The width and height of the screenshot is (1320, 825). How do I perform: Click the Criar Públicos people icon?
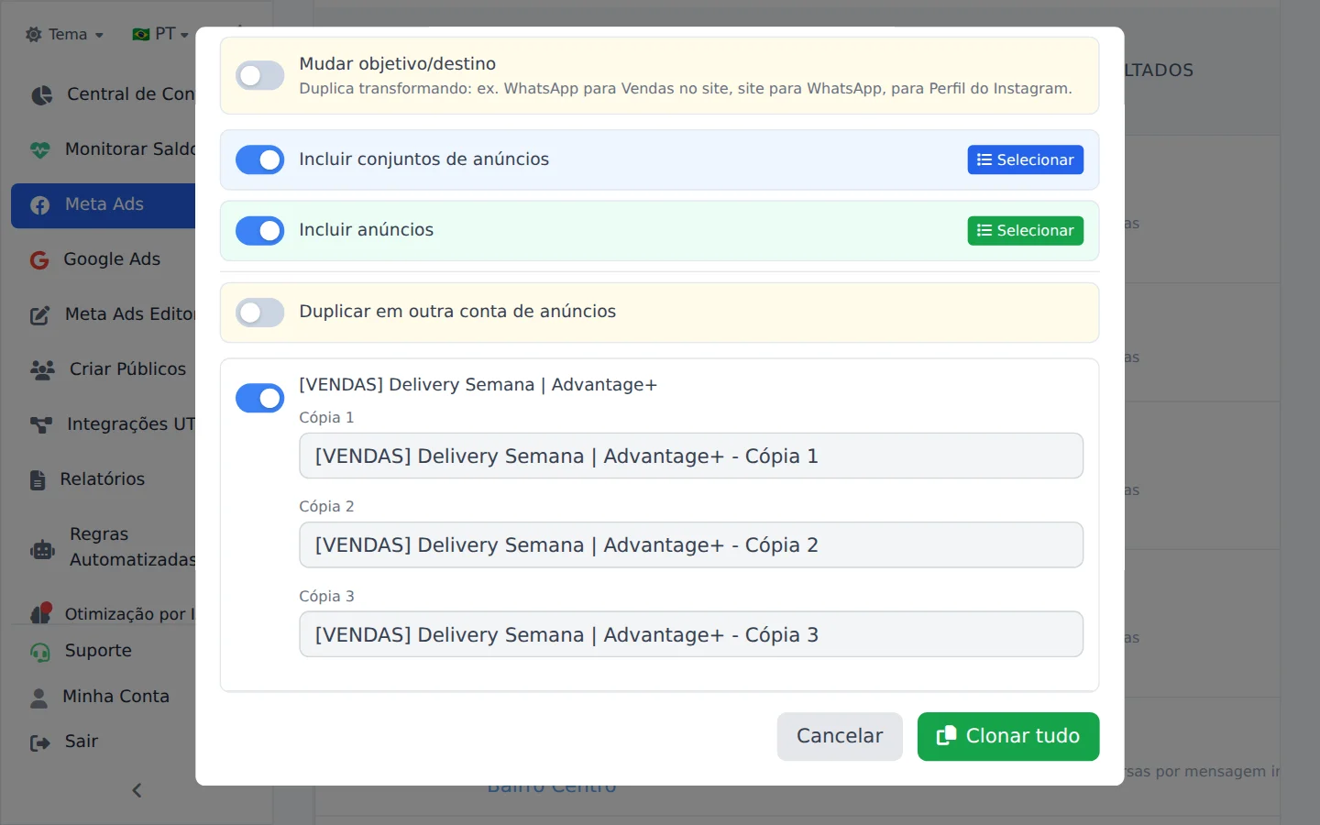[x=42, y=369]
